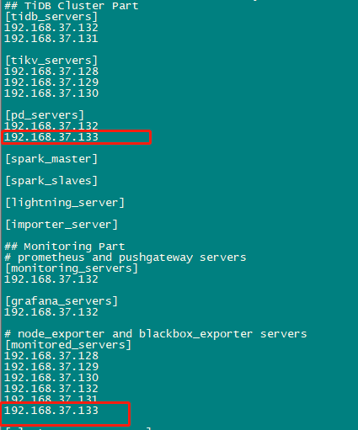The width and height of the screenshot is (358, 430).
Task: Click 192.168.37.131 under tidb_servers
Action: (51, 39)
